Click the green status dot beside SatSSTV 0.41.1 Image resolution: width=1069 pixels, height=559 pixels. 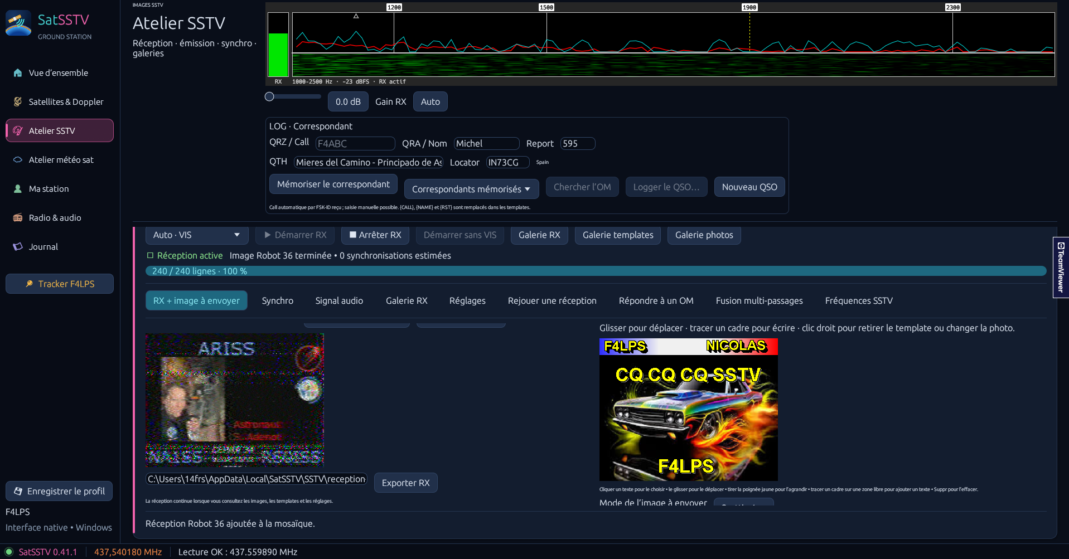(9, 552)
